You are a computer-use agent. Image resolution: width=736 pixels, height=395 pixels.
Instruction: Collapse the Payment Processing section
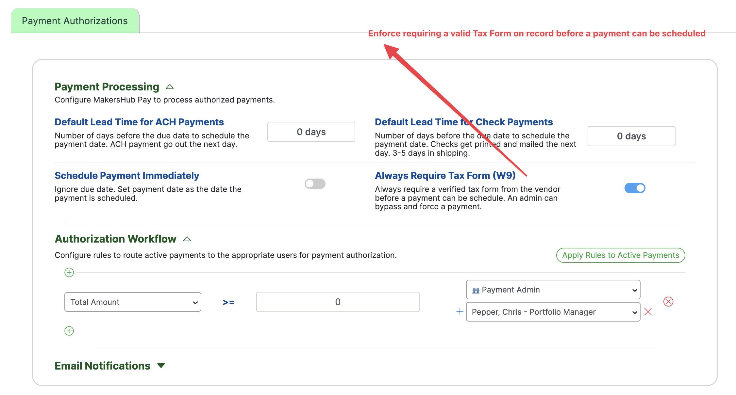coord(170,87)
